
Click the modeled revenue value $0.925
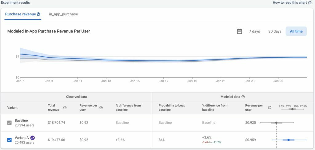coord(250,123)
